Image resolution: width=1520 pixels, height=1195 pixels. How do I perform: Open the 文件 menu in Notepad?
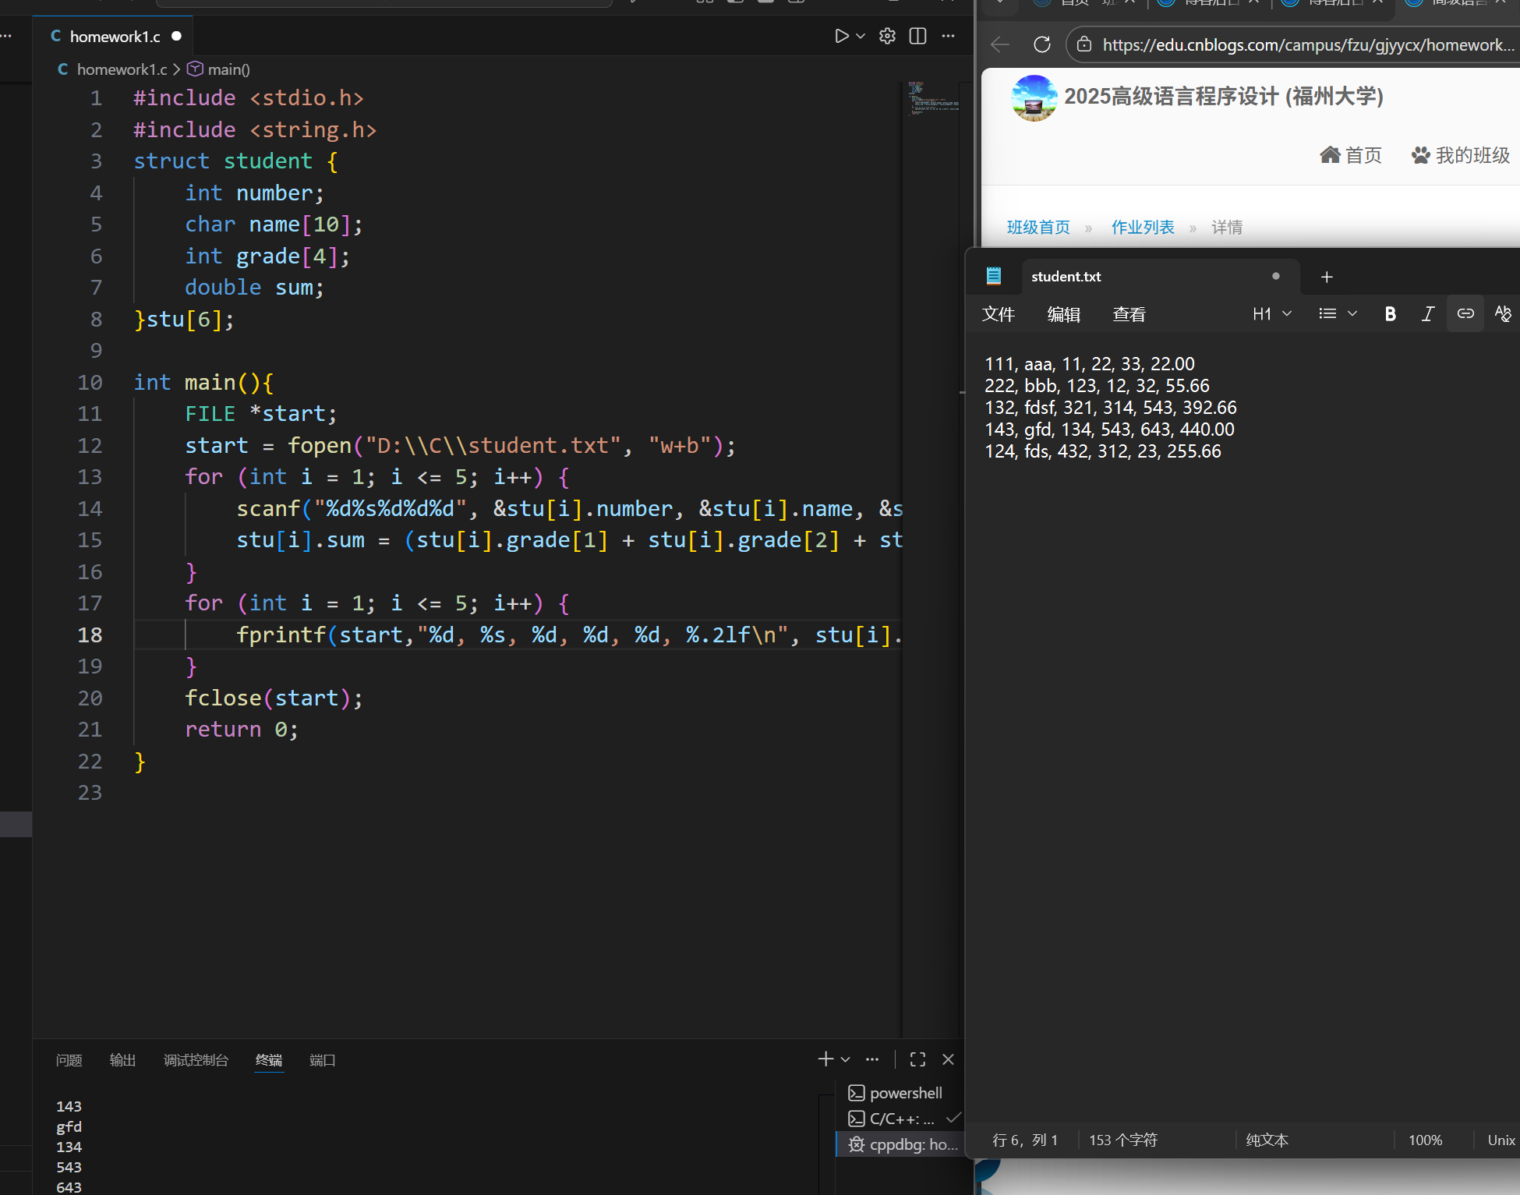(998, 314)
